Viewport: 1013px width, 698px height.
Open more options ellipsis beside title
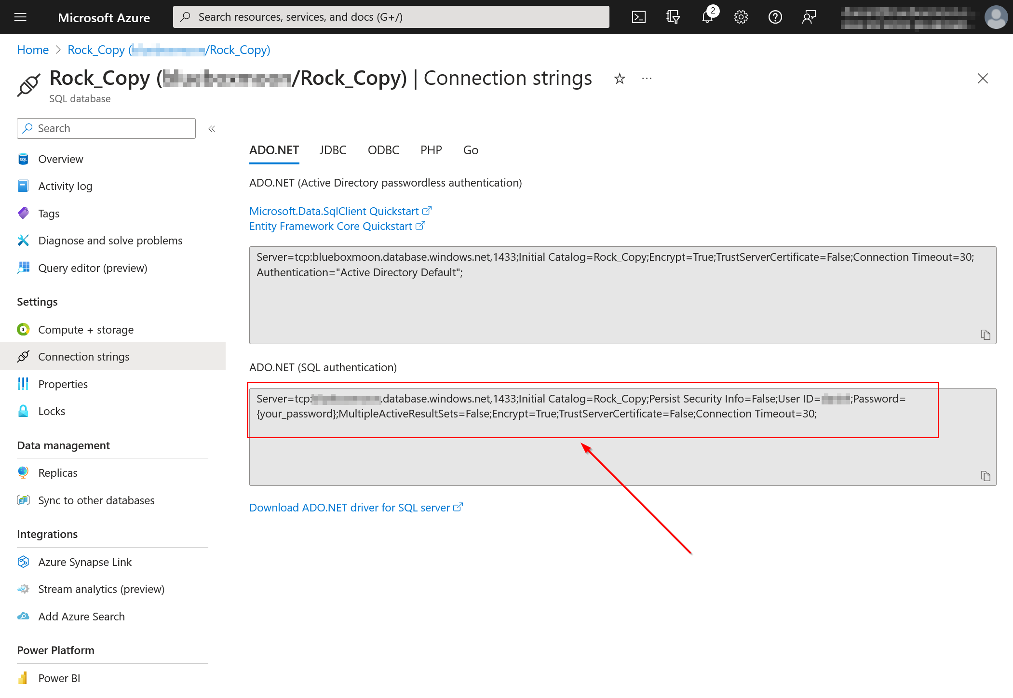tap(647, 79)
